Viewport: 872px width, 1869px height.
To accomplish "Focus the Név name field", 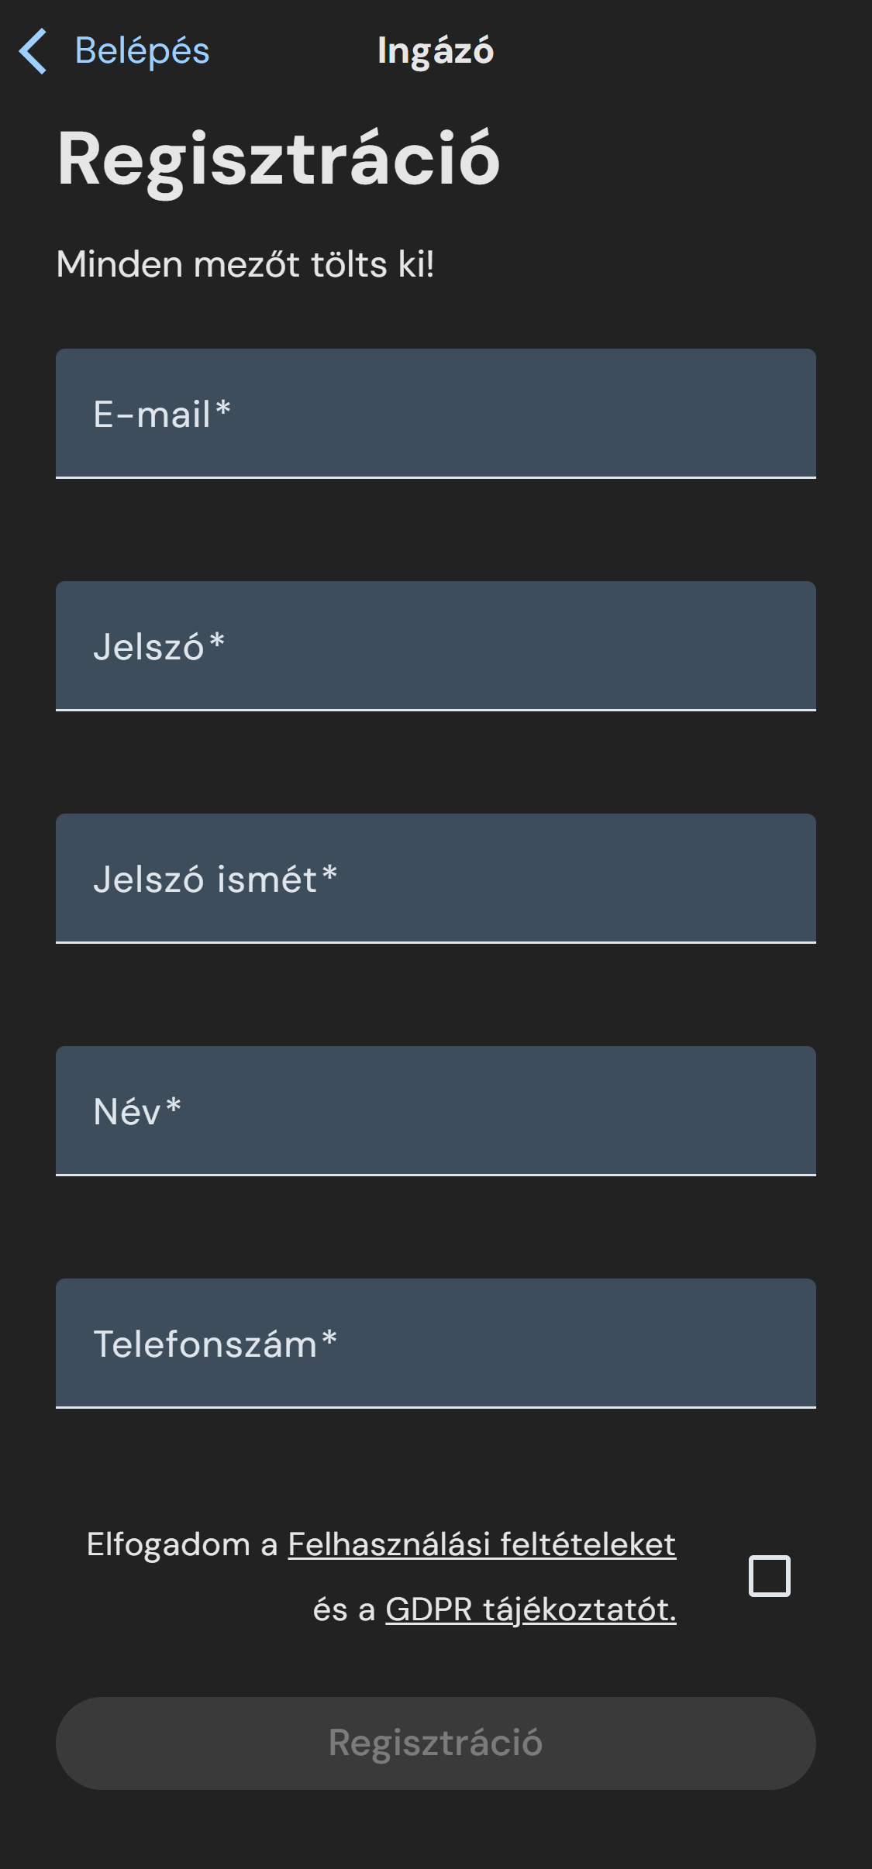I will [436, 1110].
